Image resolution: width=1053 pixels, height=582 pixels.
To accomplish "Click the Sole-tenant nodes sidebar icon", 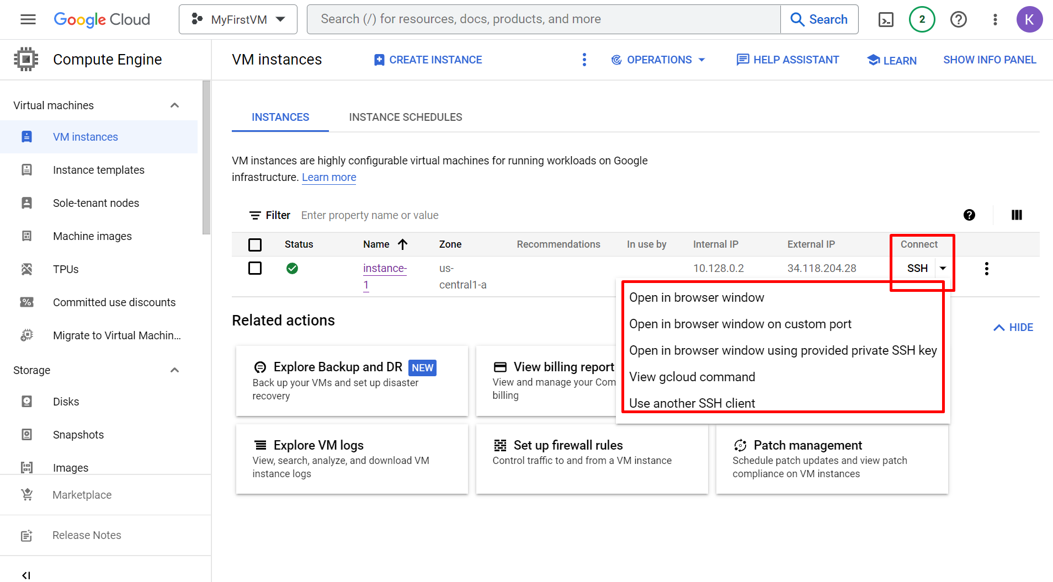I will click(26, 203).
